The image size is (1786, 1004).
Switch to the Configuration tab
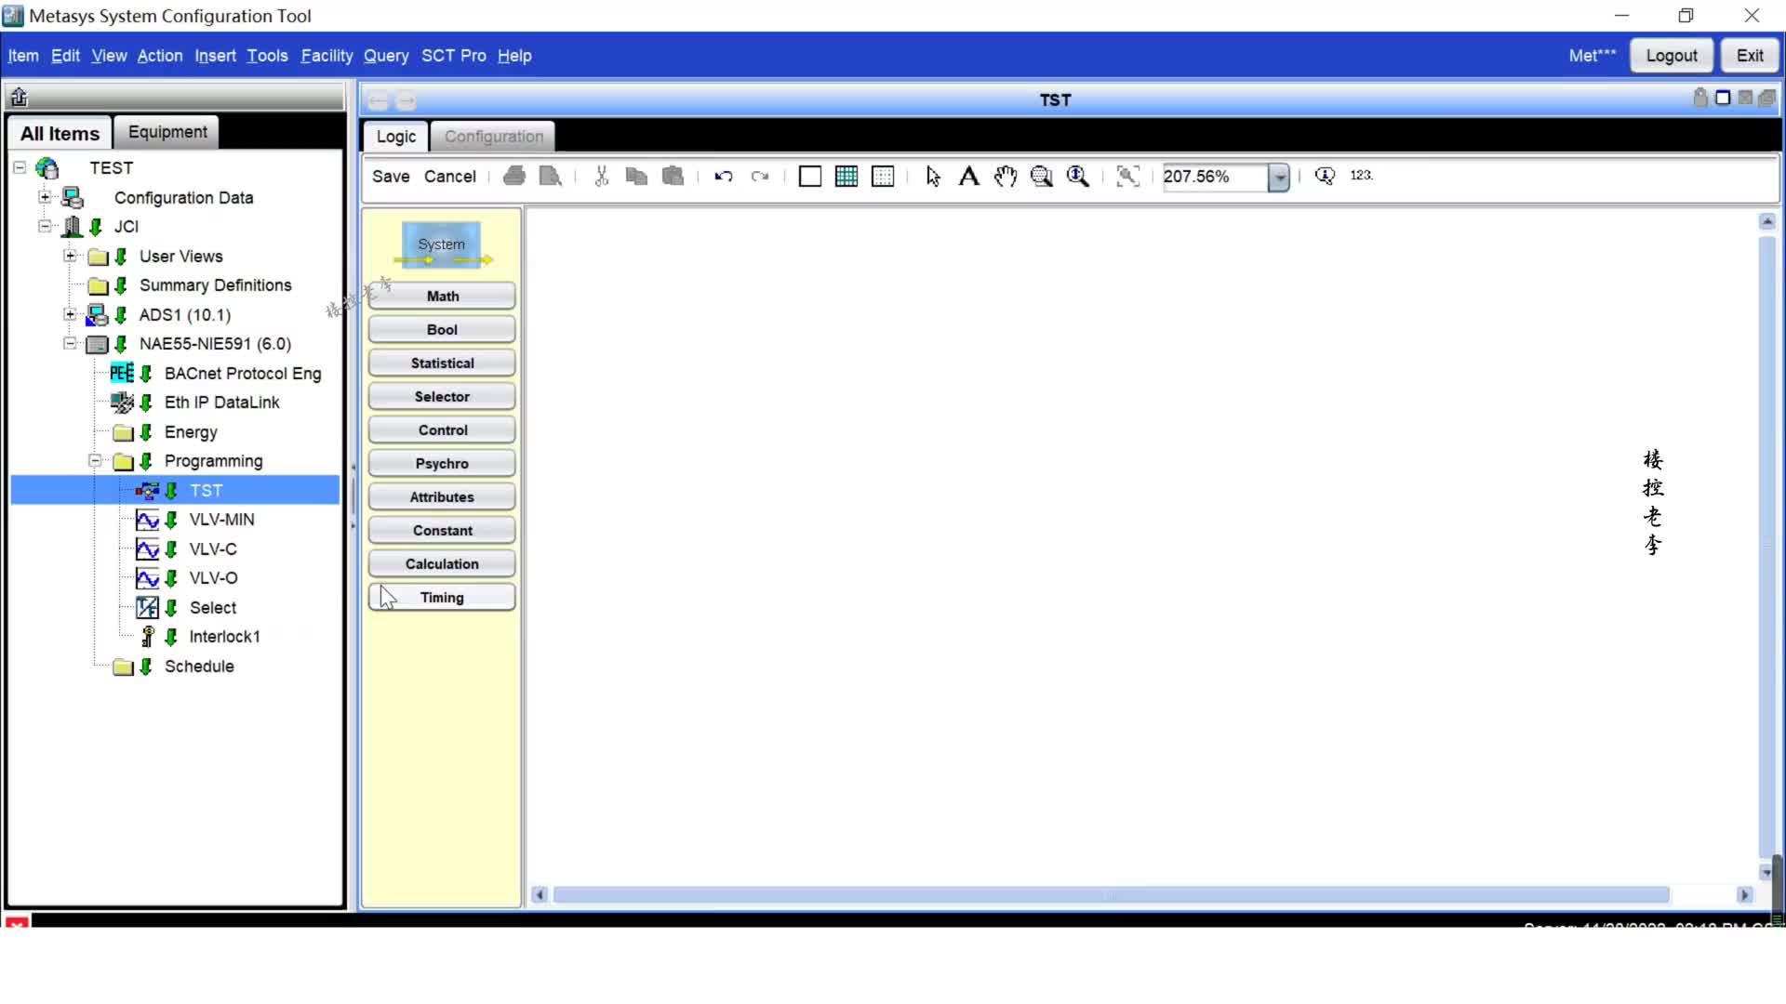(493, 136)
